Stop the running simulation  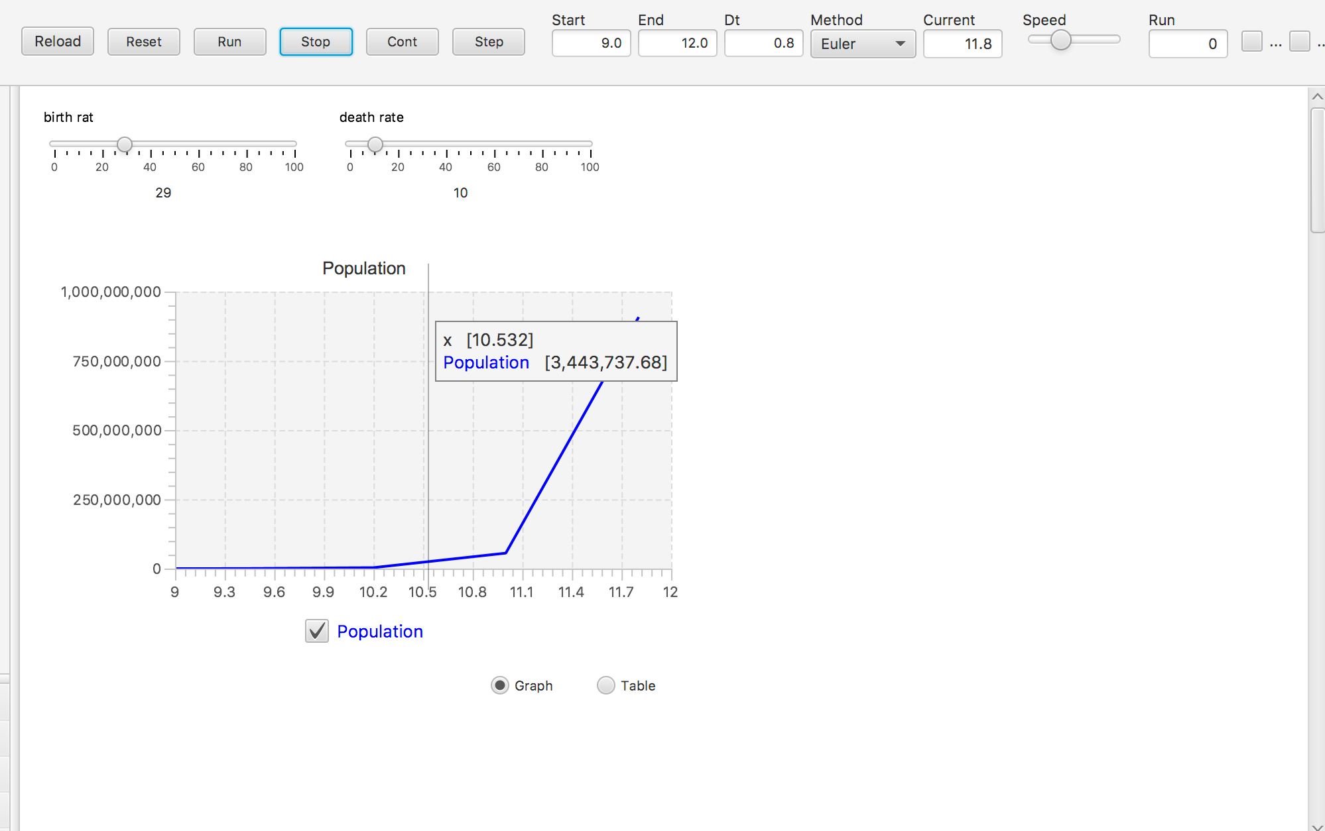pos(316,42)
